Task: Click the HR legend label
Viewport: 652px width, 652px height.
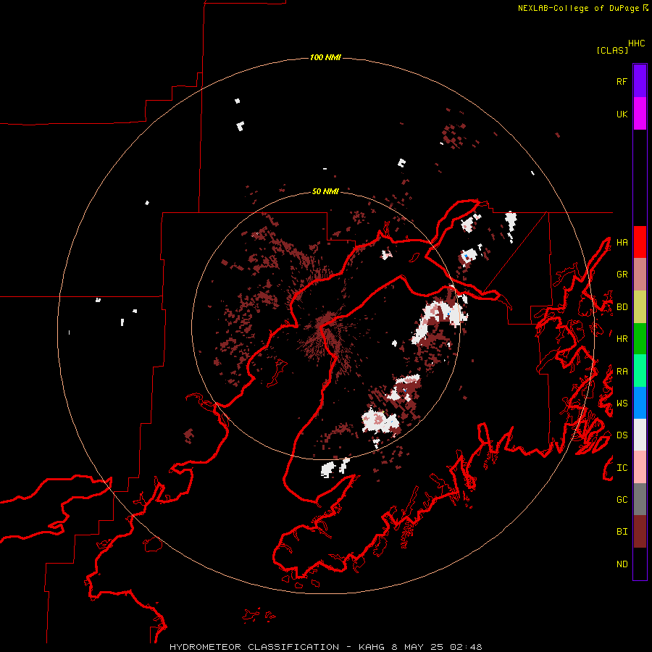Action: click(x=622, y=339)
